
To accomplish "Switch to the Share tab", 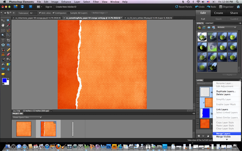I will pos(234,13).
